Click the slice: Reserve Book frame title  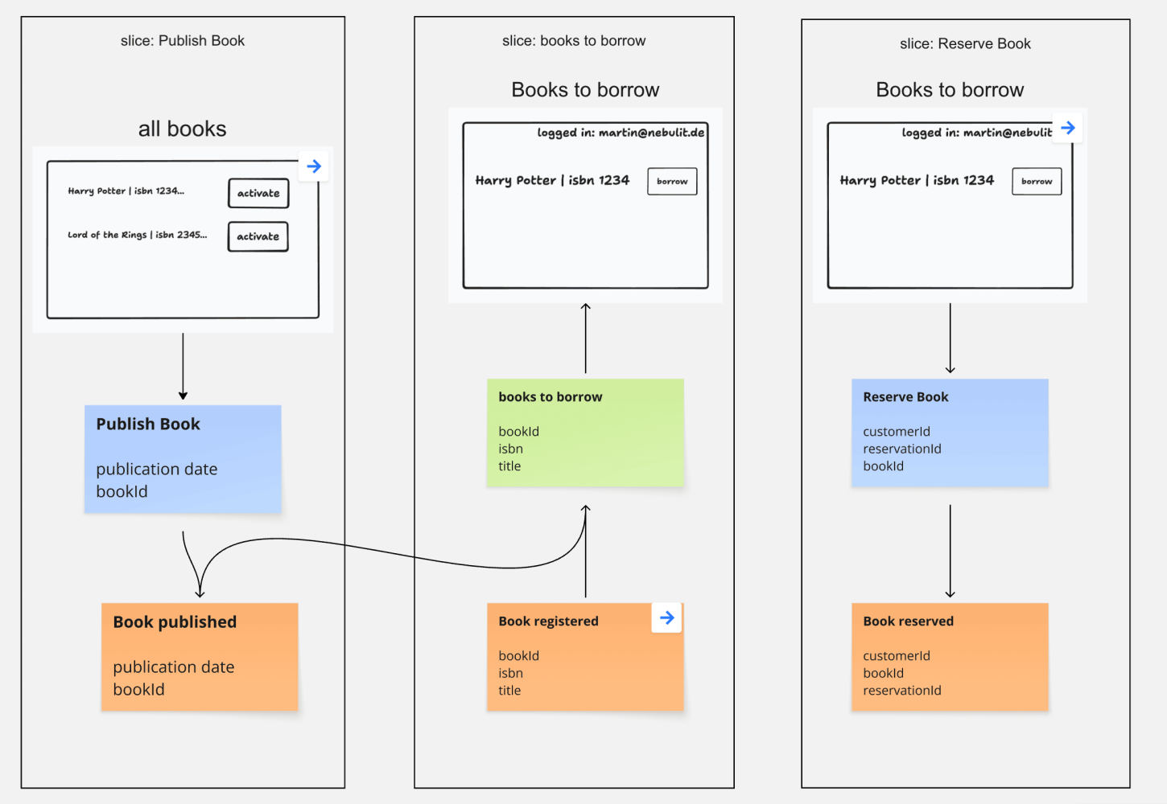point(965,43)
